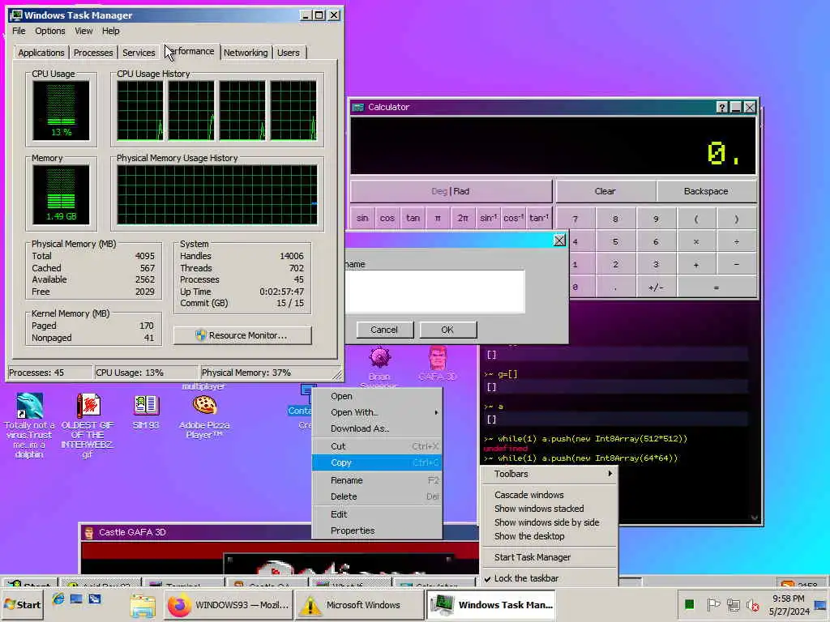
Task: Switch to the WINDOWS93 Firefox taskbar window
Action: coord(228,605)
